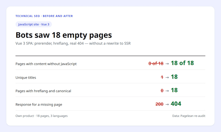Click the struck-through '0 of 18' value
This screenshot has height=132, width=221.
tap(156, 64)
